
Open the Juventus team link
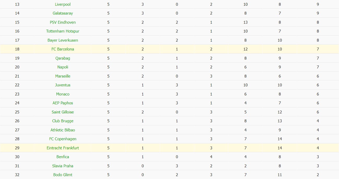pos(63,85)
